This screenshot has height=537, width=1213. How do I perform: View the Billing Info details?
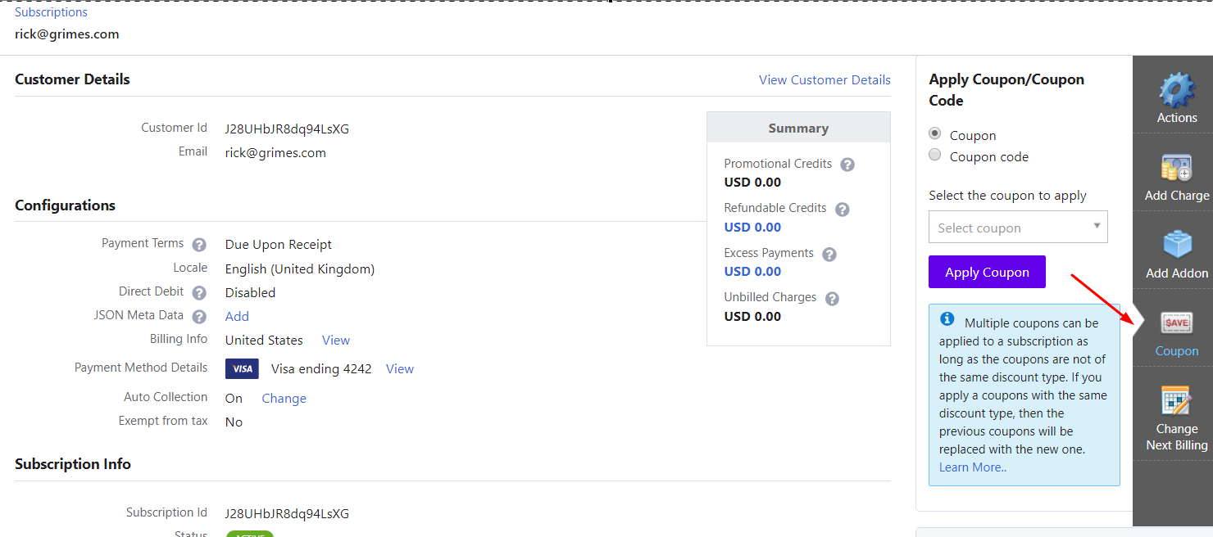336,340
